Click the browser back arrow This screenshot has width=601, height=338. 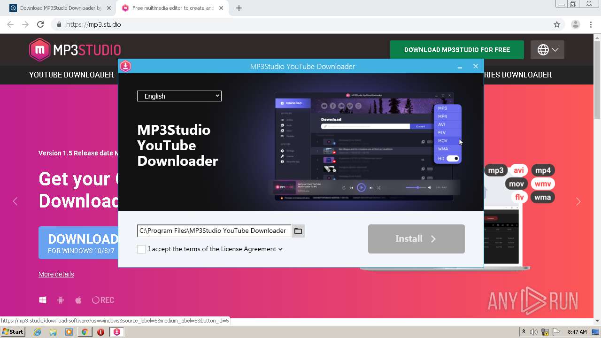(10, 24)
